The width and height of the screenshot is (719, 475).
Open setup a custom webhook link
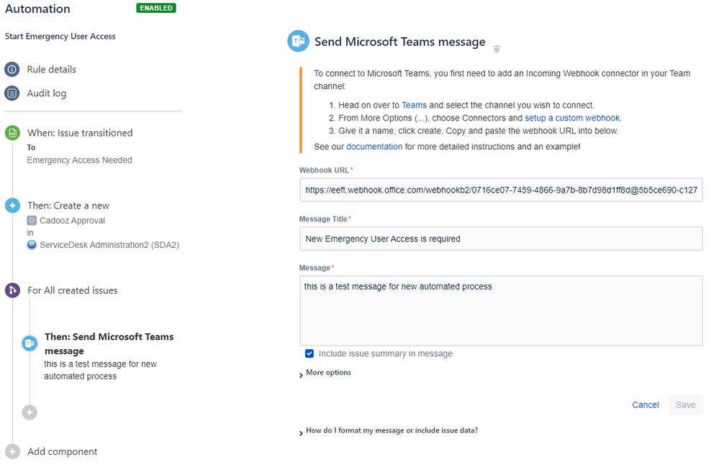point(572,118)
